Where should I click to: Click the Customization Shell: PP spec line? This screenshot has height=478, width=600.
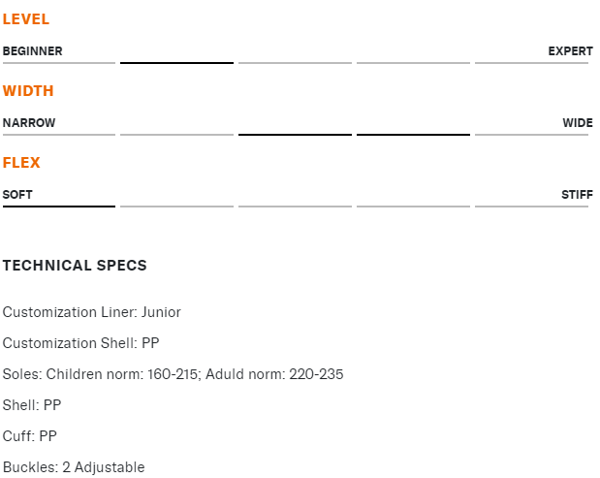click(x=80, y=343)
